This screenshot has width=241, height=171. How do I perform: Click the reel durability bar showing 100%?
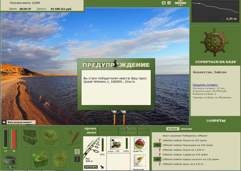tap(127, 144)
